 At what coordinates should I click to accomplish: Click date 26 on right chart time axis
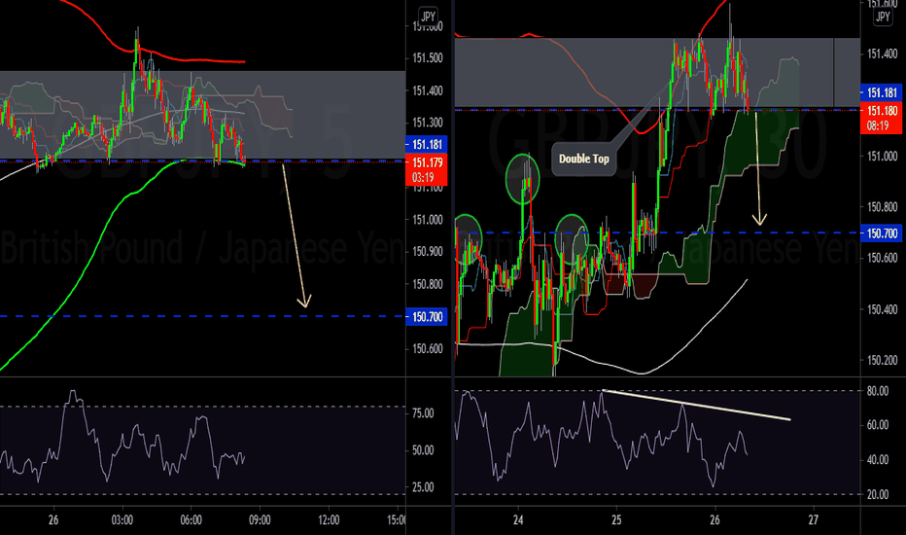point(714,520)
